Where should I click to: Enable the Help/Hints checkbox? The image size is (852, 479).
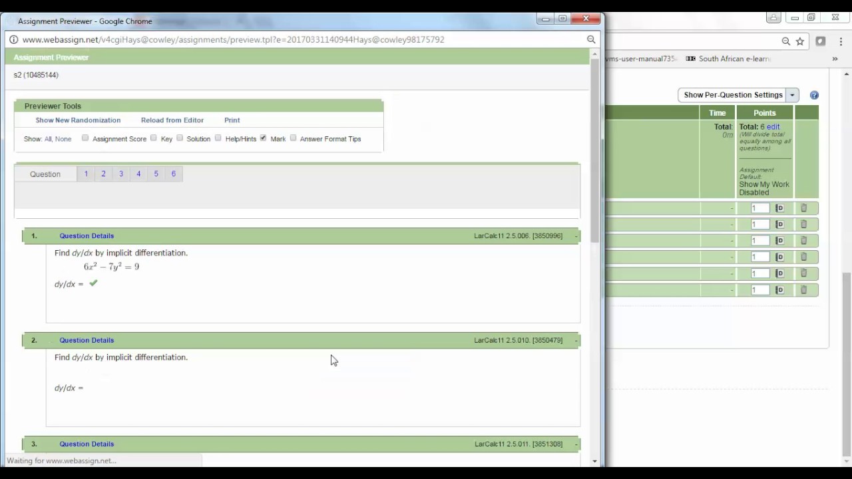point(218,138)
